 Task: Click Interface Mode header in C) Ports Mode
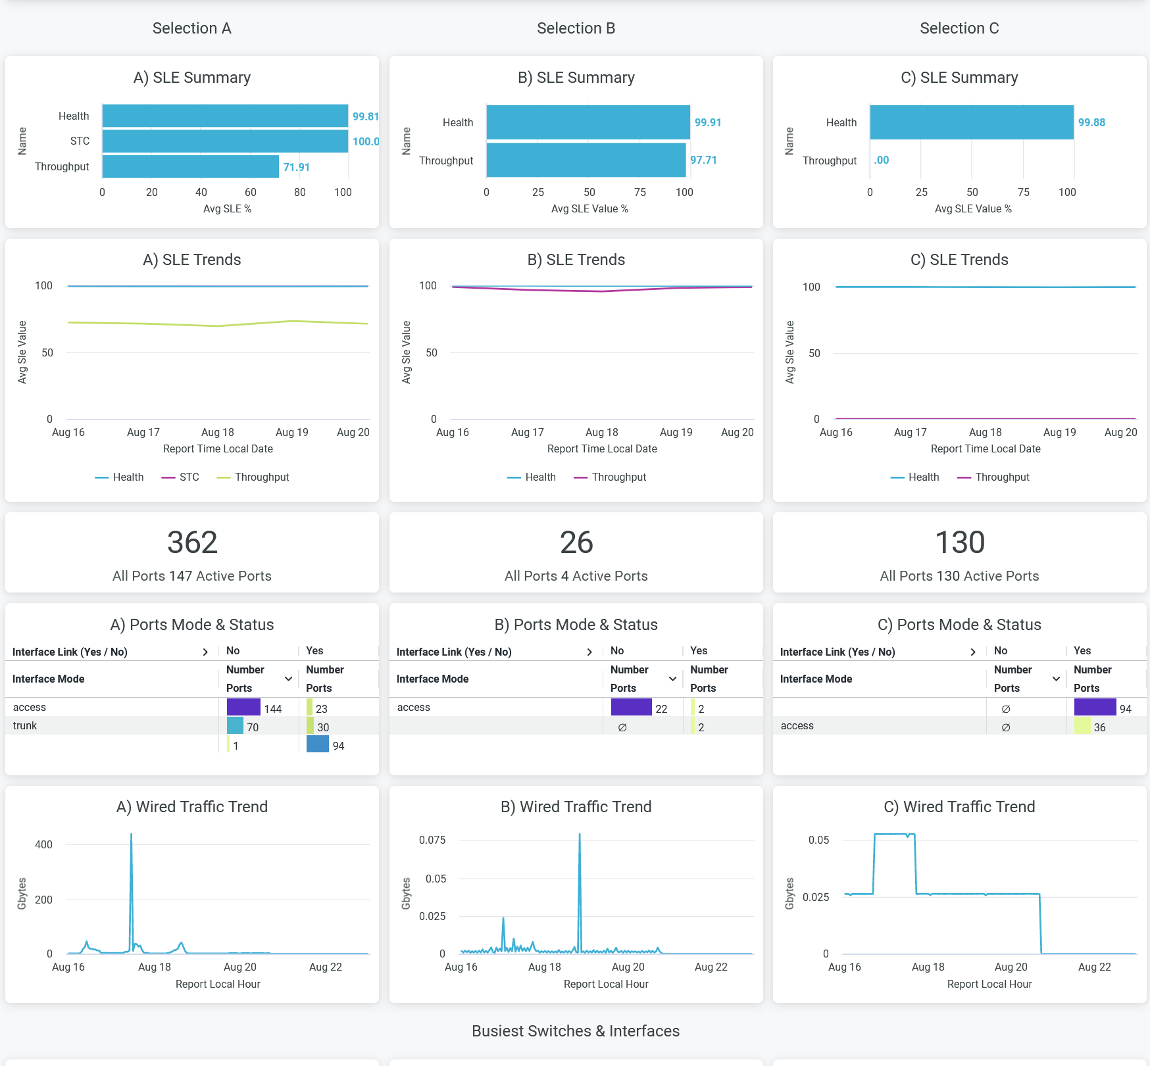tap(816, 679)
